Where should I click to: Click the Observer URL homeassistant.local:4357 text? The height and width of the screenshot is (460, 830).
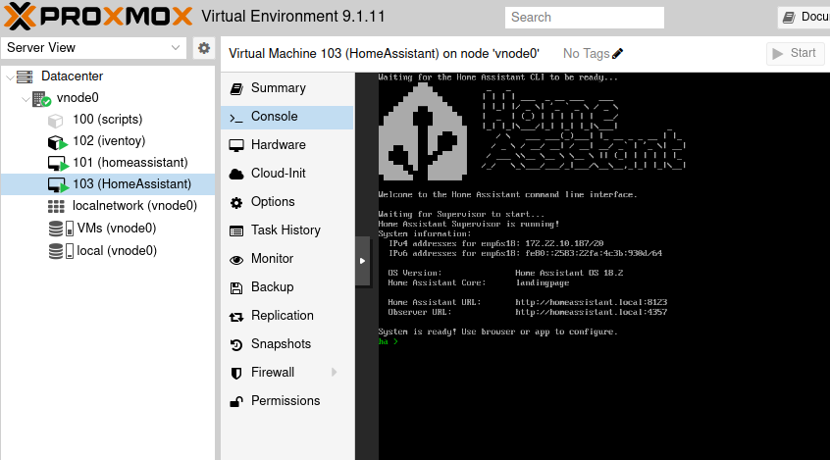tap(592, 312)
